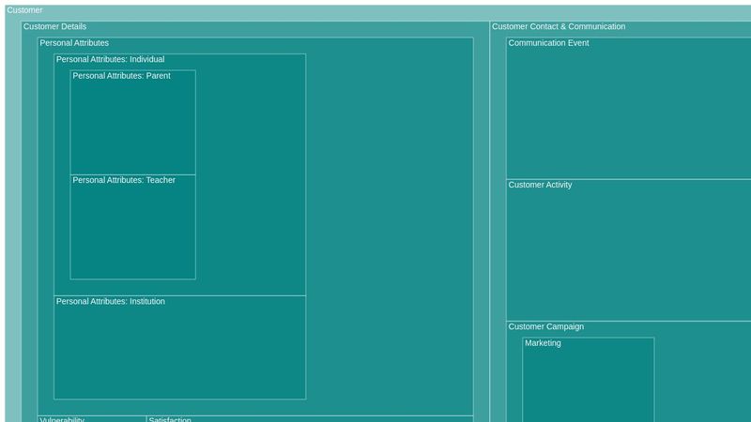
Task: Click the Personal Attributes: Parent label
Action: pyautogui.click(x=121, y=76)
